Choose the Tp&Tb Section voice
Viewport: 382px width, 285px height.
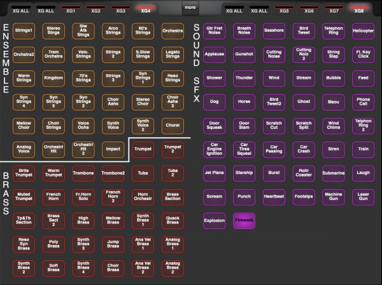click(x=24, y=221)
